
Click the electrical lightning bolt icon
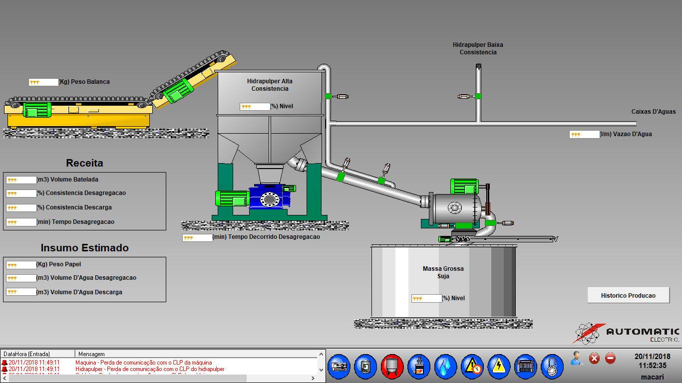498,367
